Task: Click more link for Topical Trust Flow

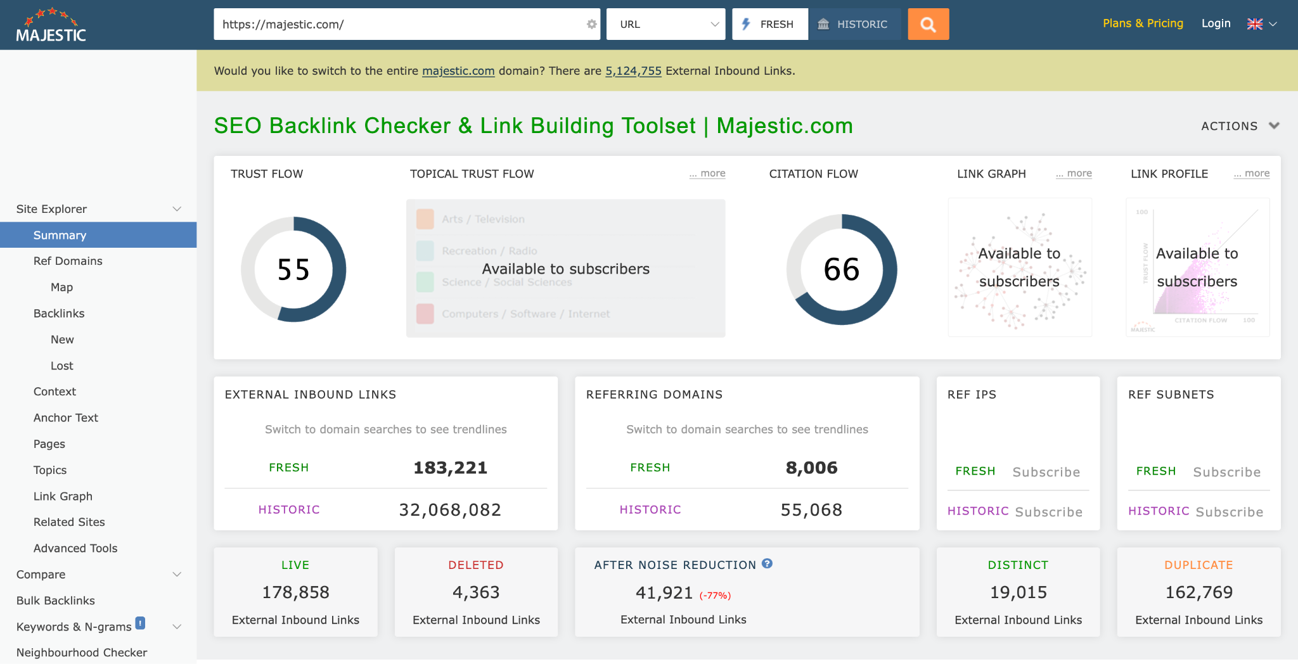Action: pos(707,173)
